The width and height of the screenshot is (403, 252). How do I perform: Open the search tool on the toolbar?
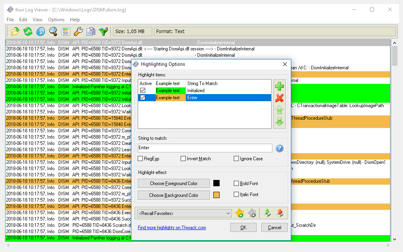pos(53,31)
